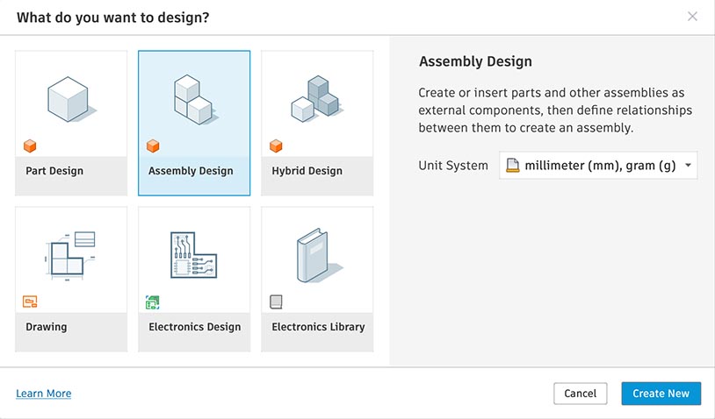This screenshot has height=419, width=715.
Task: Click the Assembly Design heading in details panel
Action: coord(475,61)
